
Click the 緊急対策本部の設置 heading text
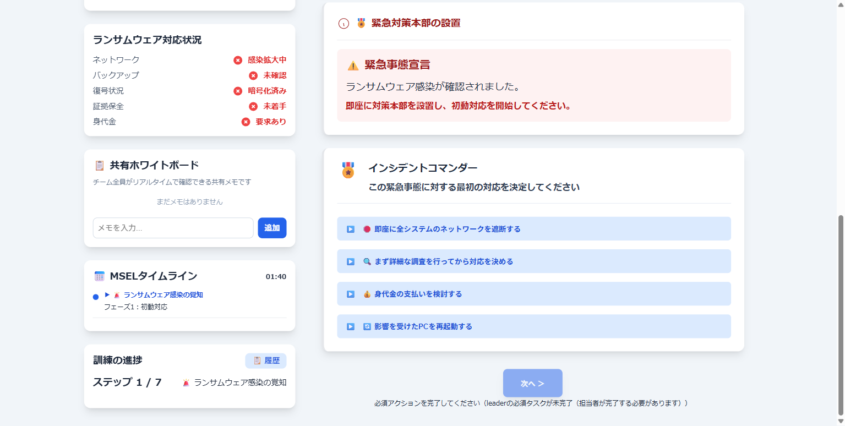tap(416, 23)
